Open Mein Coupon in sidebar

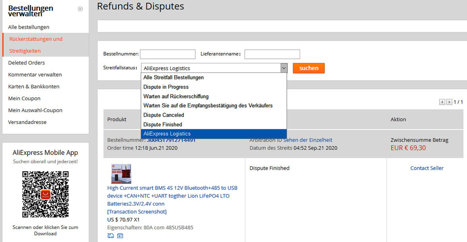24,98
